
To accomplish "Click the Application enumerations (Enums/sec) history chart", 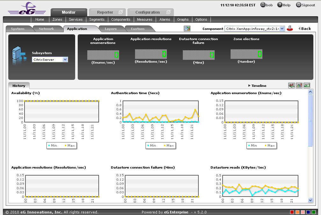I will coord(261,111).
